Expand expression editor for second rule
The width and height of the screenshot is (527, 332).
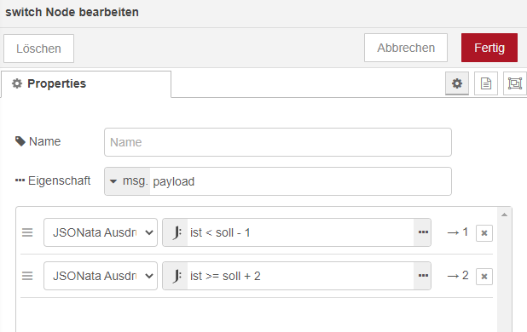click(423, 276)
